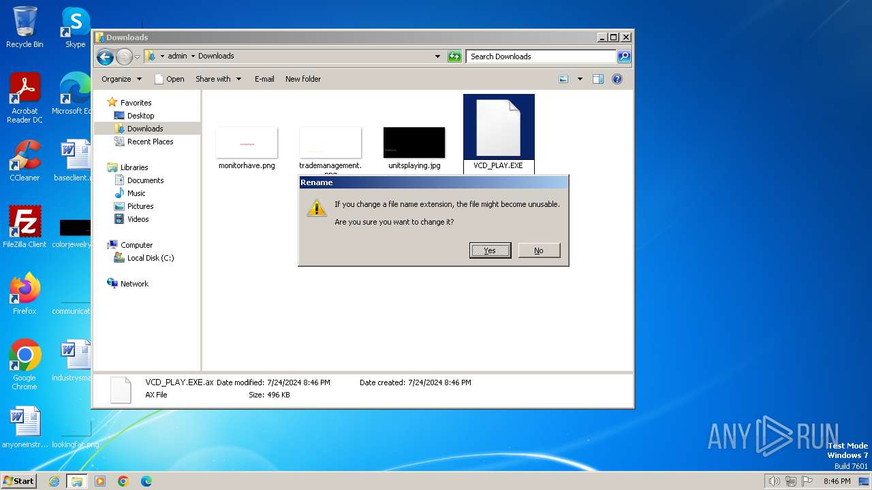Launch Chrome from the taskbar
This screenshot has height=490, width=872.
coord(123,481)
